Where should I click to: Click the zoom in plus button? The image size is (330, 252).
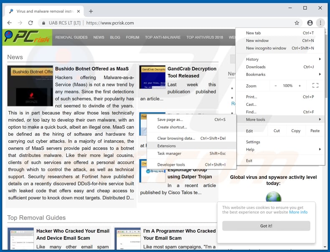pos(300,86)
